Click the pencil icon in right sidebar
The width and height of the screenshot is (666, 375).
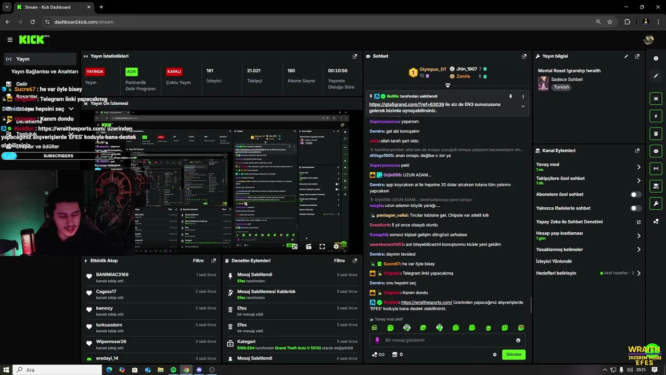click(x=656, y=76)
